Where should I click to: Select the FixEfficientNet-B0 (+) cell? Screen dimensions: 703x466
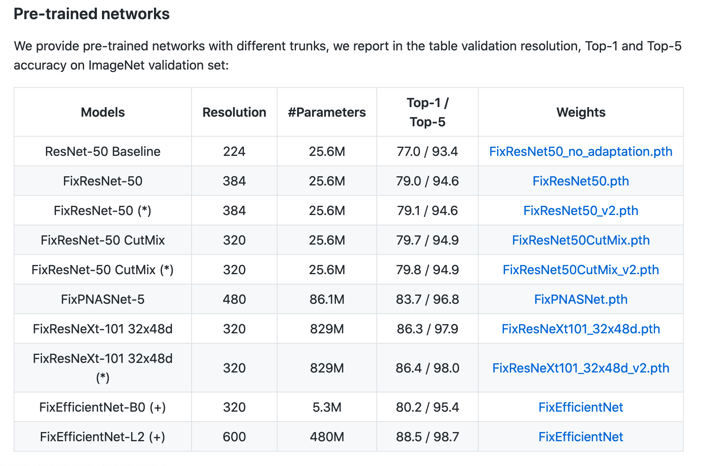[x=103, y=407]
